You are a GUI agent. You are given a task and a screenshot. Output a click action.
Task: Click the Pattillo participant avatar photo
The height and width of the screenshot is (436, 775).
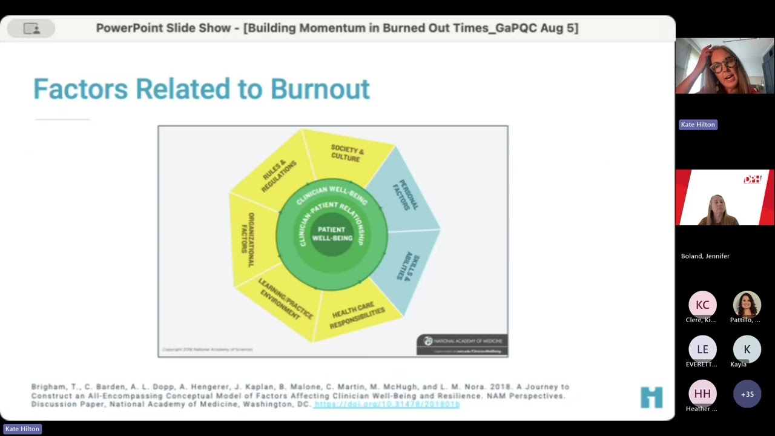click(747, 305)
